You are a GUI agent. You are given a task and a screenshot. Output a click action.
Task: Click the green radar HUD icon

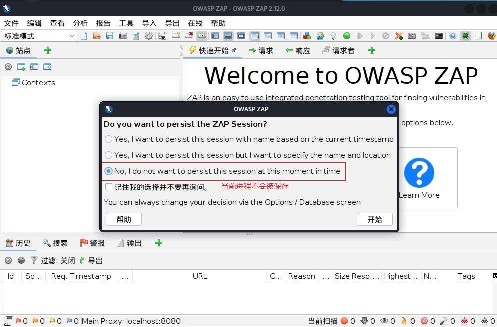(465, 36)
